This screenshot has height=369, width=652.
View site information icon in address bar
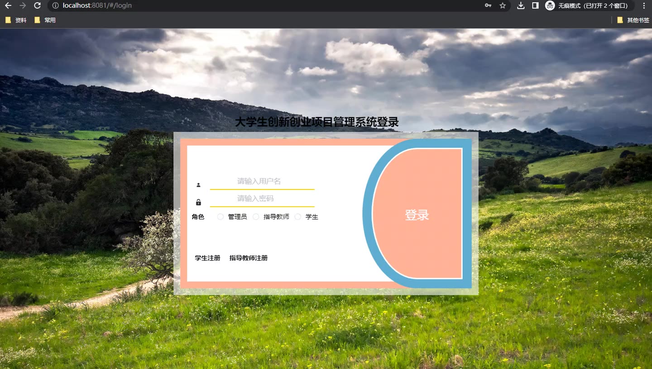point(55,5)
